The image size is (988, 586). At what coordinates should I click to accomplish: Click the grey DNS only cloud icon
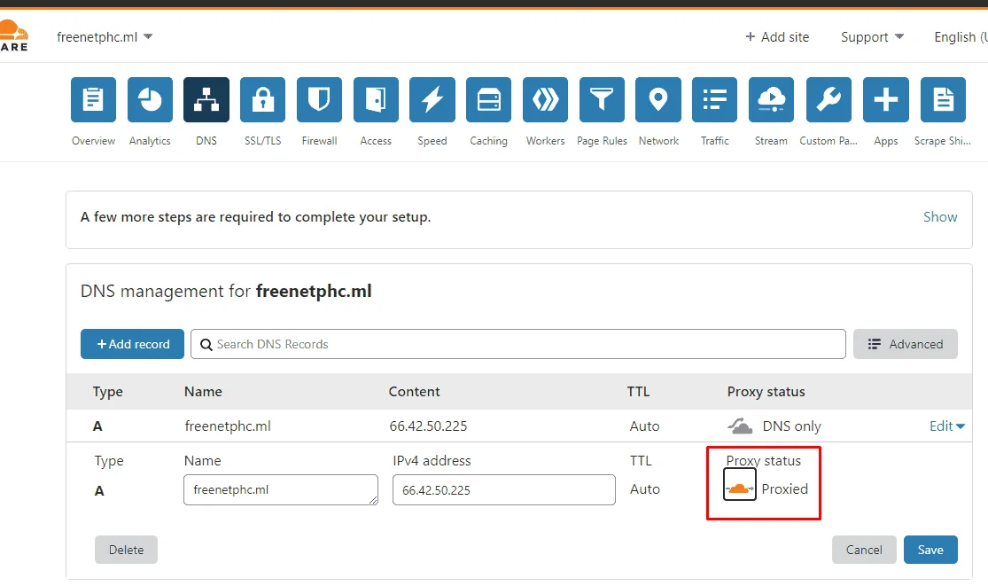pos(740,426)
